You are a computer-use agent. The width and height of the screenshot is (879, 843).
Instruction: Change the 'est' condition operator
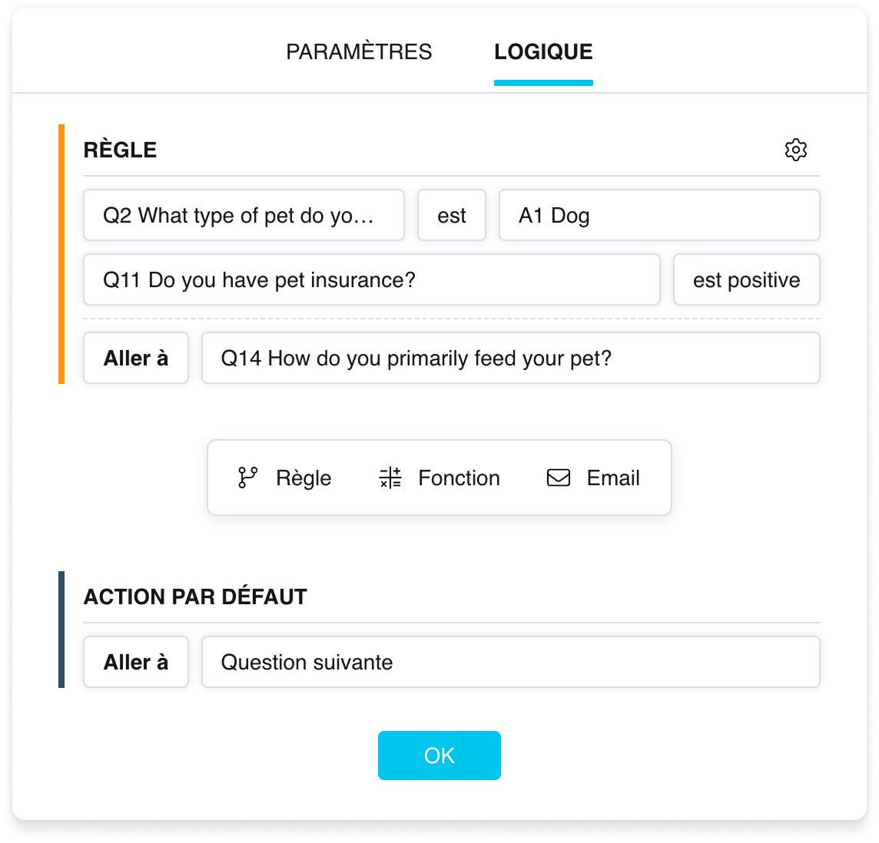(452, 215)
